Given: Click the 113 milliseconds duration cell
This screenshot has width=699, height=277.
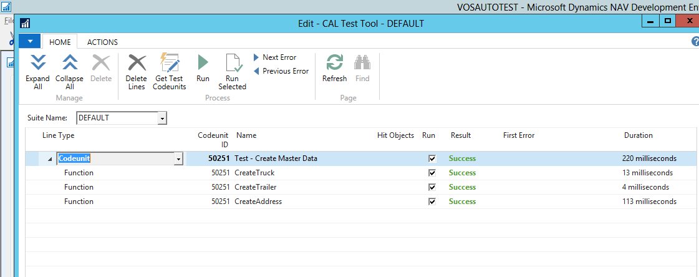Looking at the screenshot, I should [x=650, y=201].
